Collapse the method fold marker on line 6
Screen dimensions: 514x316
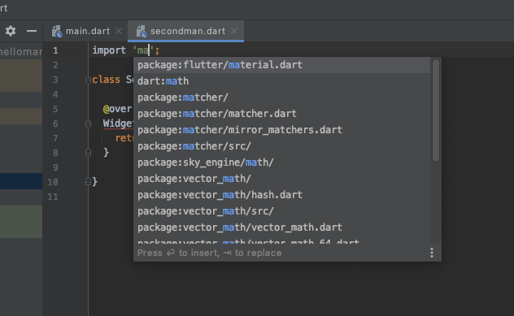88,123
